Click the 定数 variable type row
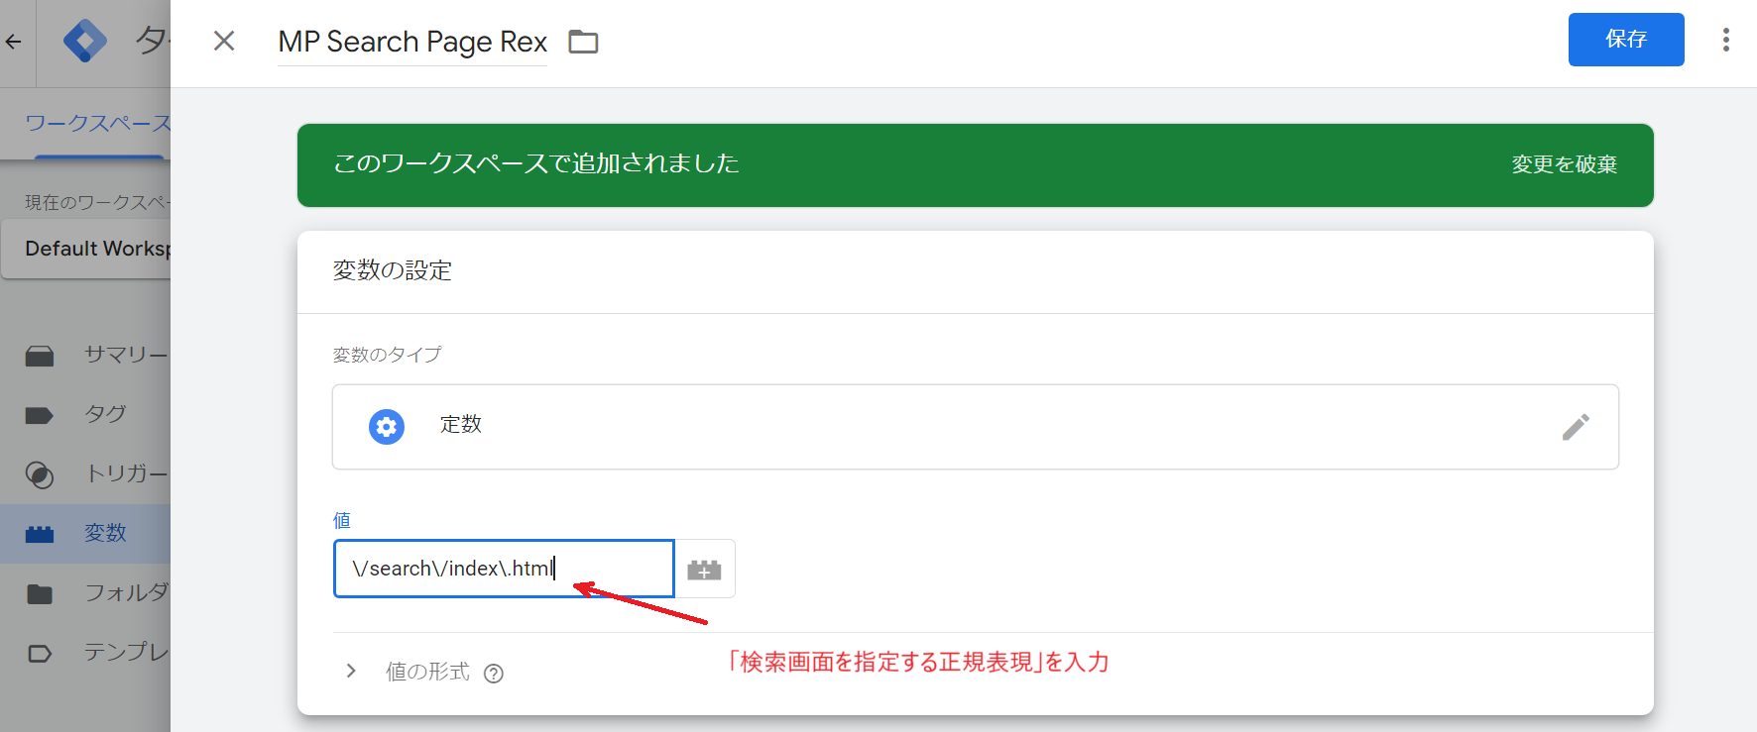This screenshot has width=1757, height=732. click(x=976, y=427)
